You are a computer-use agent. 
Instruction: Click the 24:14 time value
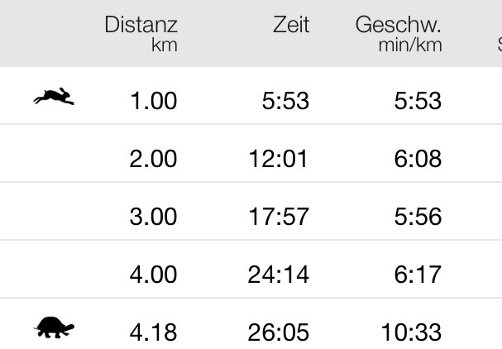pos(279,275)
